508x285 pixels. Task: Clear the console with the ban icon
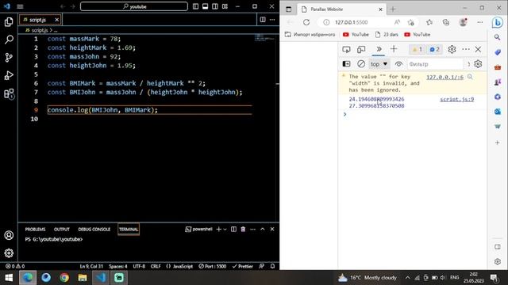click(361, 64)
